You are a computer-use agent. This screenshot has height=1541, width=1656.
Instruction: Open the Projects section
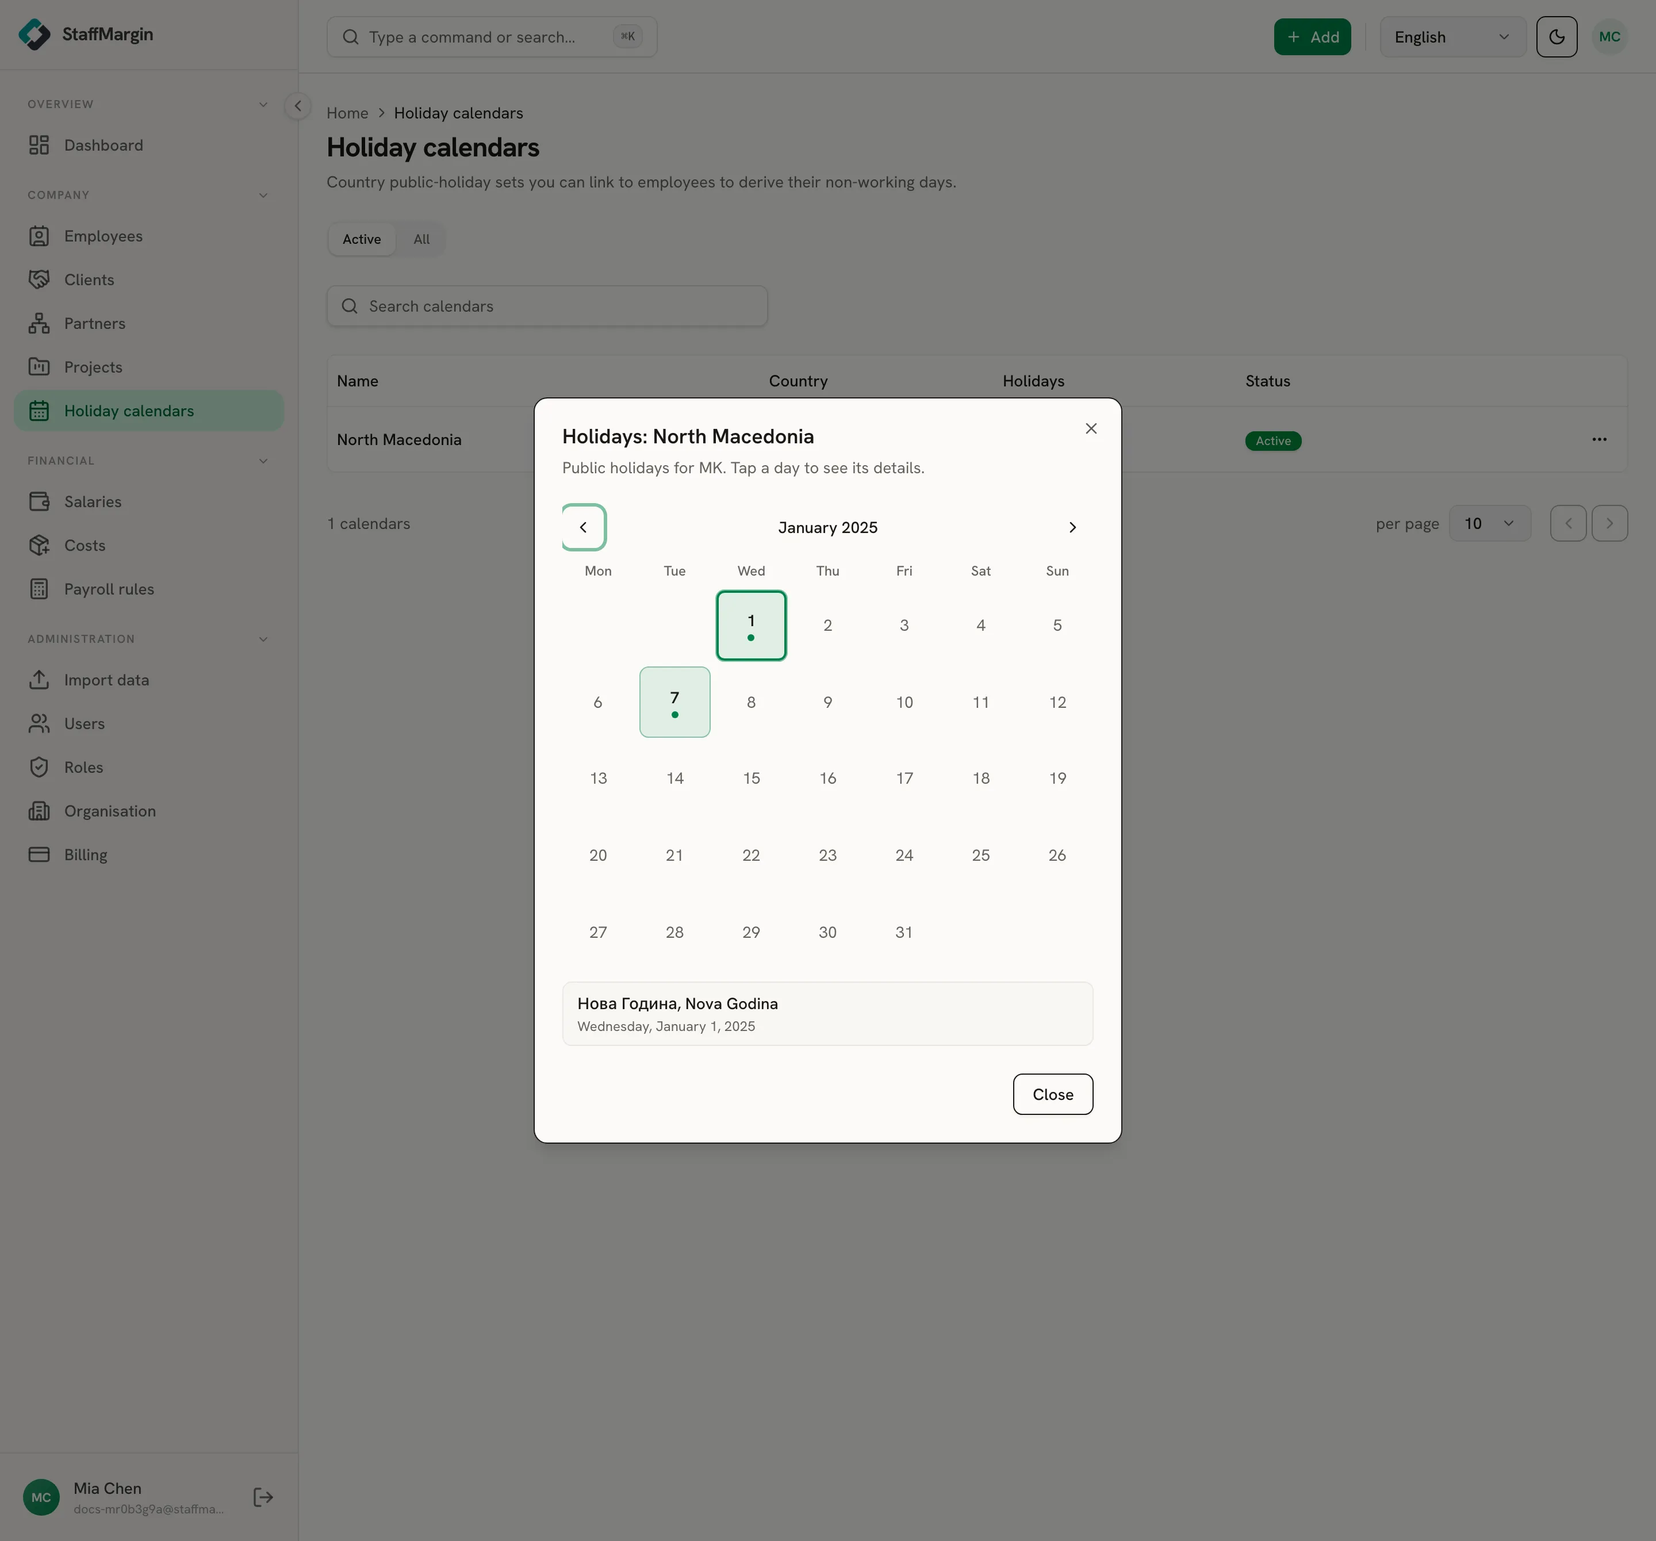click(x=148, y=367)
